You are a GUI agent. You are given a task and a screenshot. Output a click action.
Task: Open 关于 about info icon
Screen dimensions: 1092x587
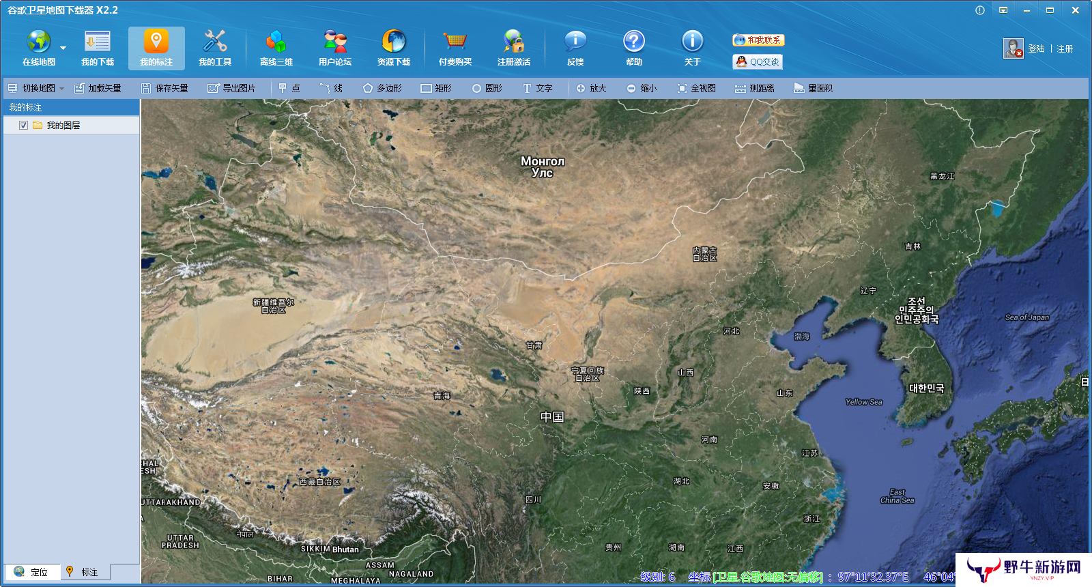point(693,42)
